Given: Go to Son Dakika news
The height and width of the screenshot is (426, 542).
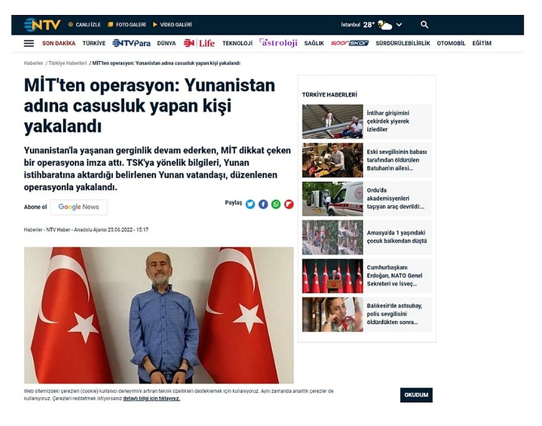Looking at the screenshot, I should pyautogui.click(x=59, y=43).
